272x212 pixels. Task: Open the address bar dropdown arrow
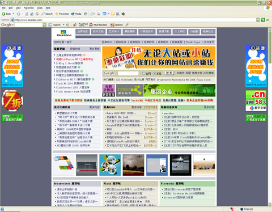pos(258,20)
